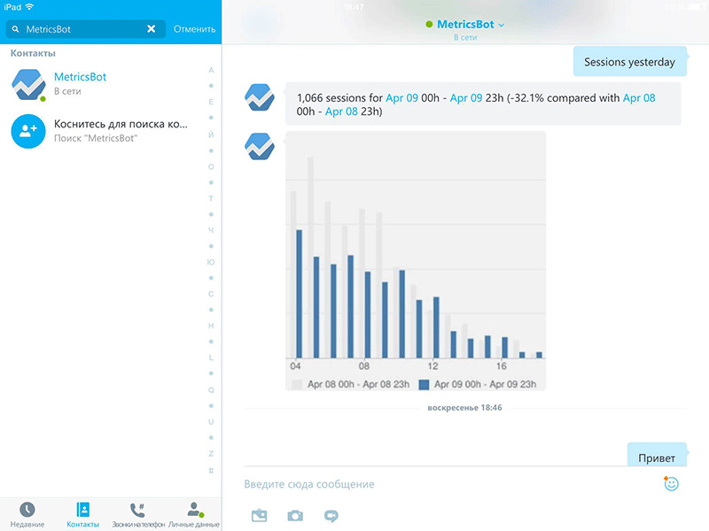The image size is (709, 531).
Task: Jump to letter A in index
Action: [x=211, y=70]
